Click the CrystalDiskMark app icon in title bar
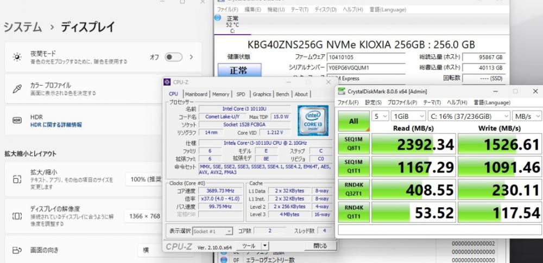This screenshot has width=543, height=263. point(342,91)
